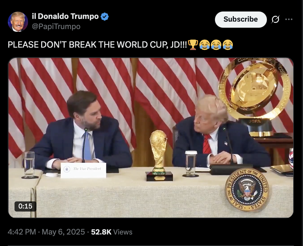Visit the @PapiTrumpo handle link
303x246 pixels.
[x=56, y=26]
